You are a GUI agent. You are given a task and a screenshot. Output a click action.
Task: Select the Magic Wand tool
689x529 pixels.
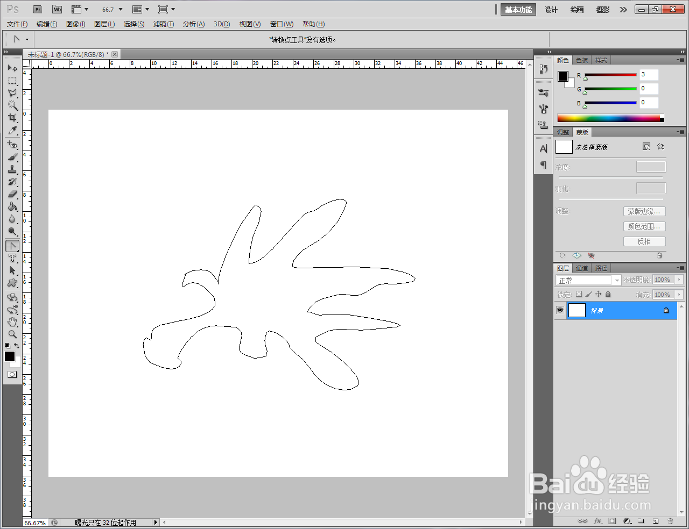[12, 105]
